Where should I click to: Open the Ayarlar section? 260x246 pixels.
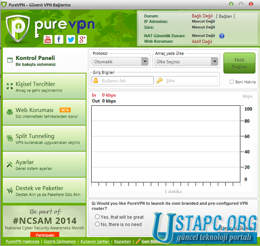click(x=44, y=164)
